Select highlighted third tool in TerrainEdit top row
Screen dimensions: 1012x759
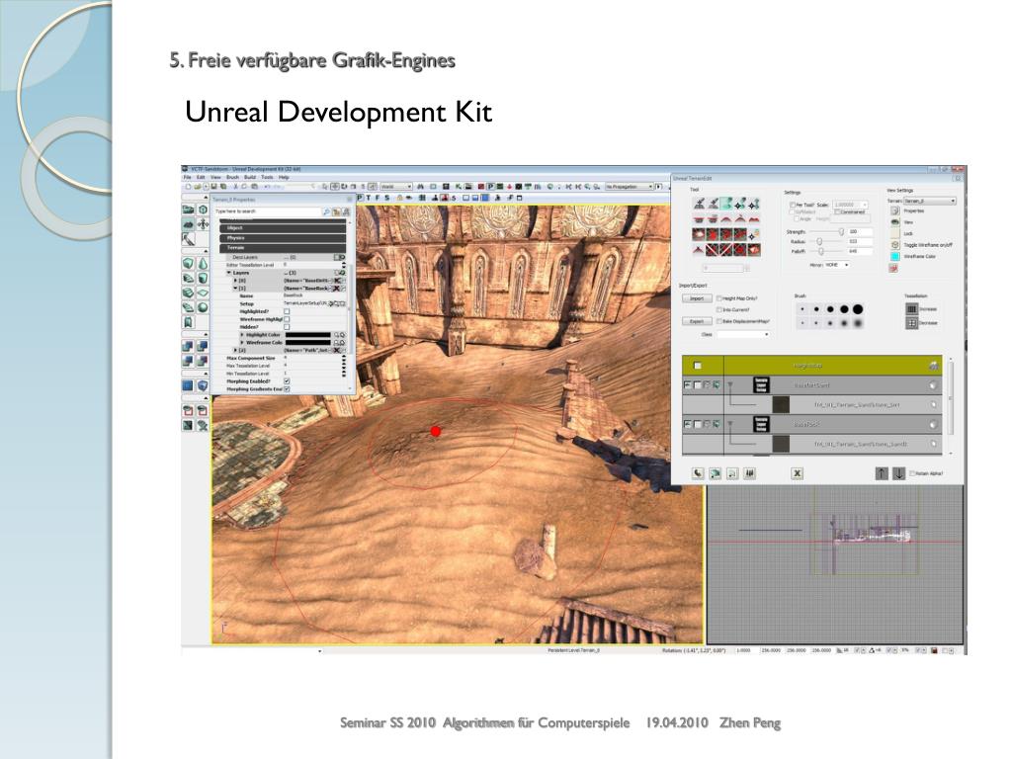coord(726,204)
